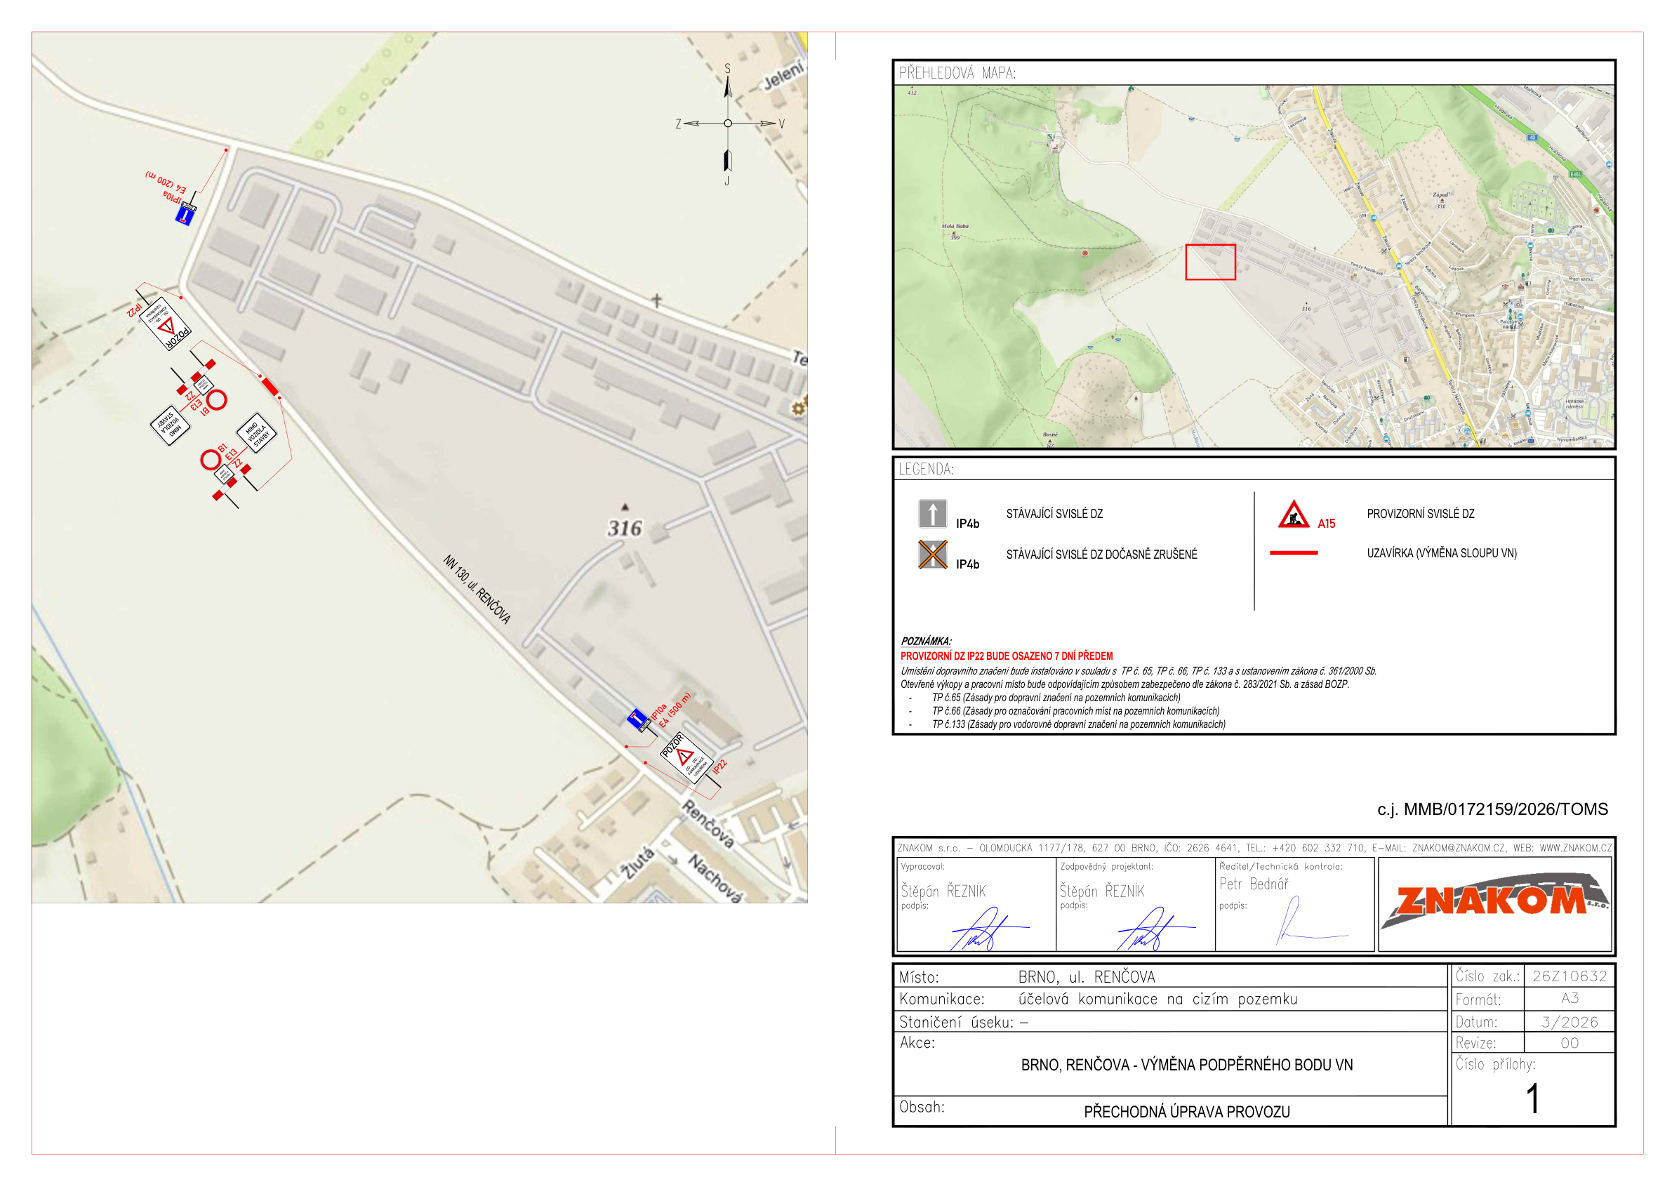Click the reference "c.j. MMB/0172159/2026/TOMS"
This screenshot has height=1182, width=1672.
click(x=1492, y=809)
